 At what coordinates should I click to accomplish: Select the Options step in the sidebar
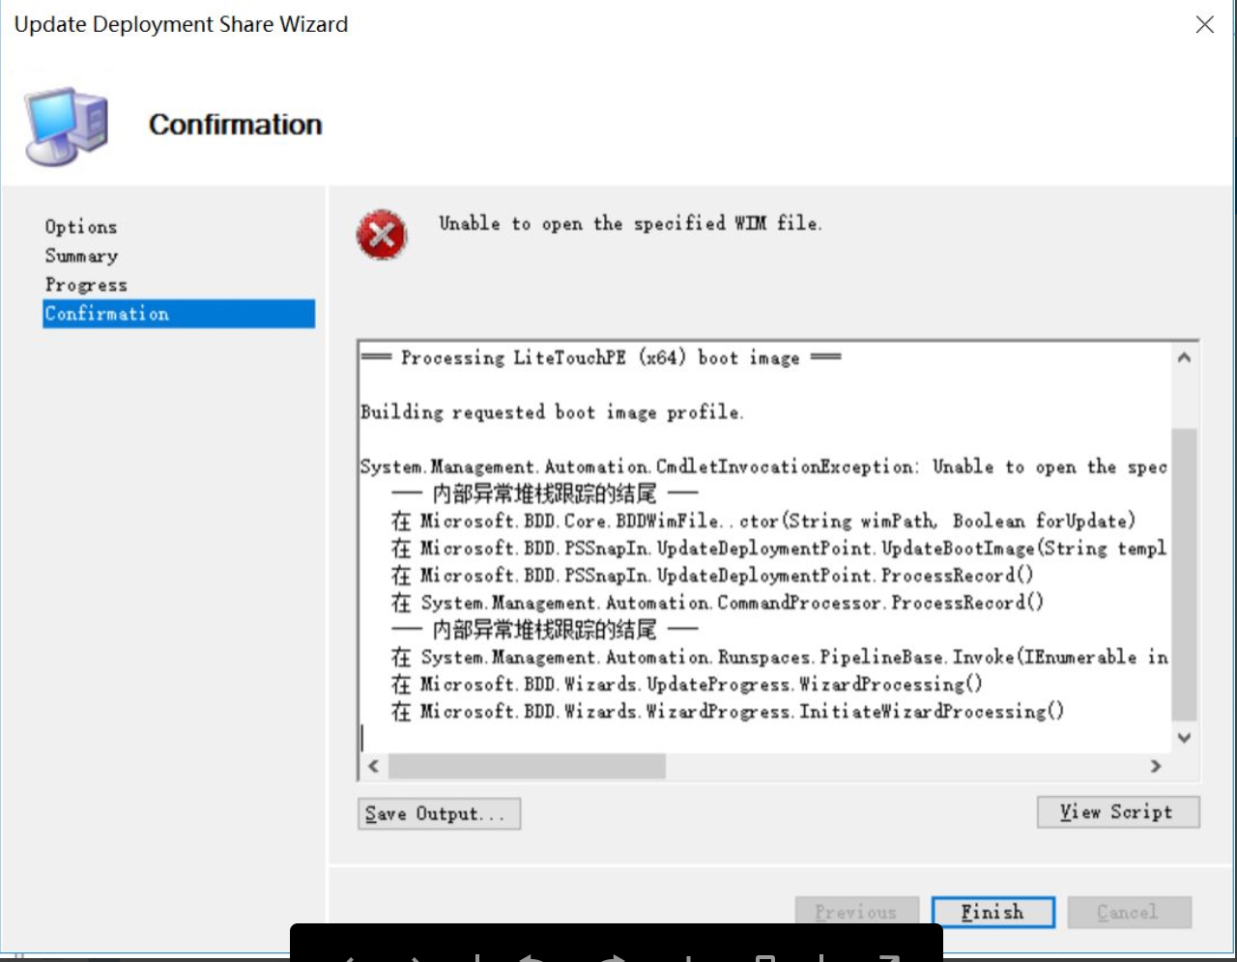tap(80, 226)
